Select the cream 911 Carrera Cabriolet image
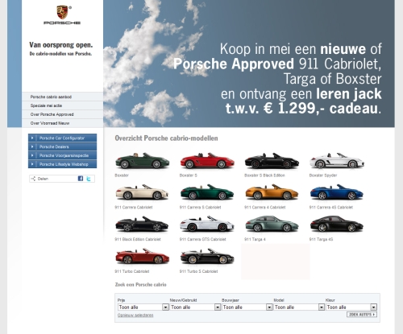The image size is (403, 334). pos(142,192)
